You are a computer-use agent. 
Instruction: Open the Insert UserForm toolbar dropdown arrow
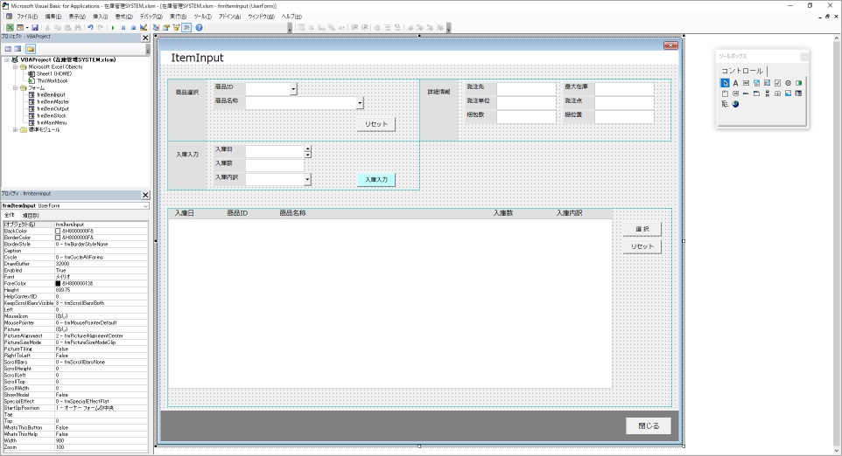[27, 27]
